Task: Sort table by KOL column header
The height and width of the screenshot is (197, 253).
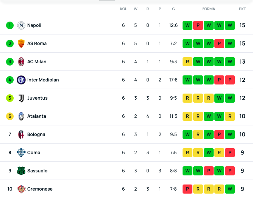Action: pyautogui.click(x=123, y=9)
